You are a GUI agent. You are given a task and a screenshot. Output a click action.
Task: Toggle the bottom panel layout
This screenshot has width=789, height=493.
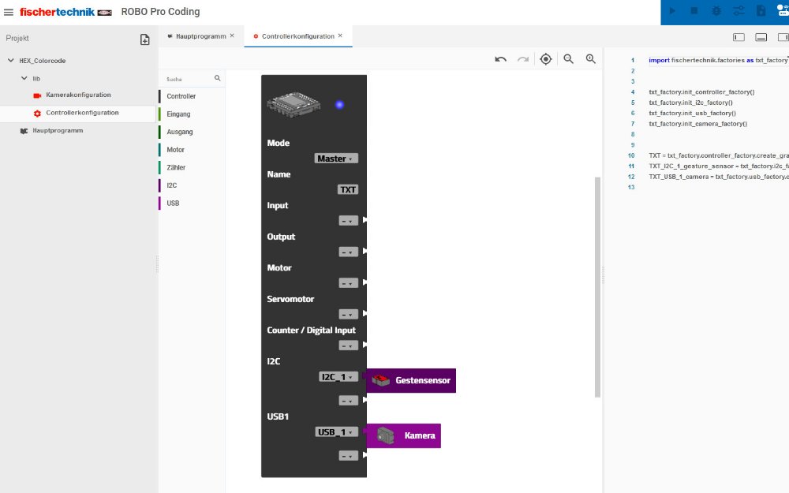tap(761, 36)
